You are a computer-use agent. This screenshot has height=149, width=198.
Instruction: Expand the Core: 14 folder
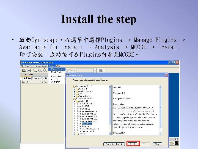74,94
